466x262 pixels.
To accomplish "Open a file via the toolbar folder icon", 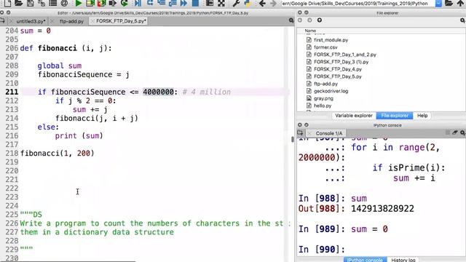I will coord(19,3).
